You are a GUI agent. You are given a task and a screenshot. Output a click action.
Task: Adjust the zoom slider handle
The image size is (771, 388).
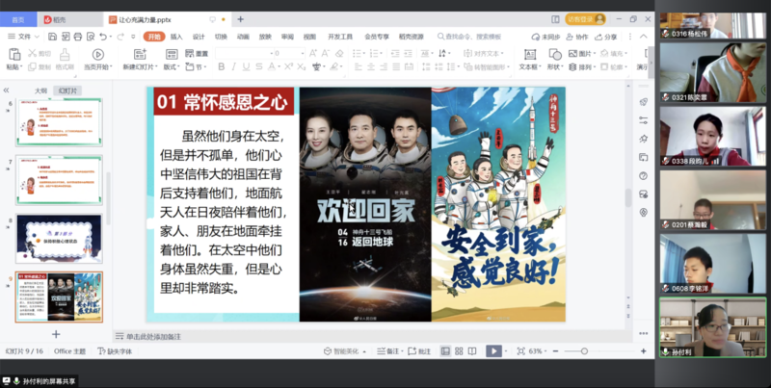point(584,351)
